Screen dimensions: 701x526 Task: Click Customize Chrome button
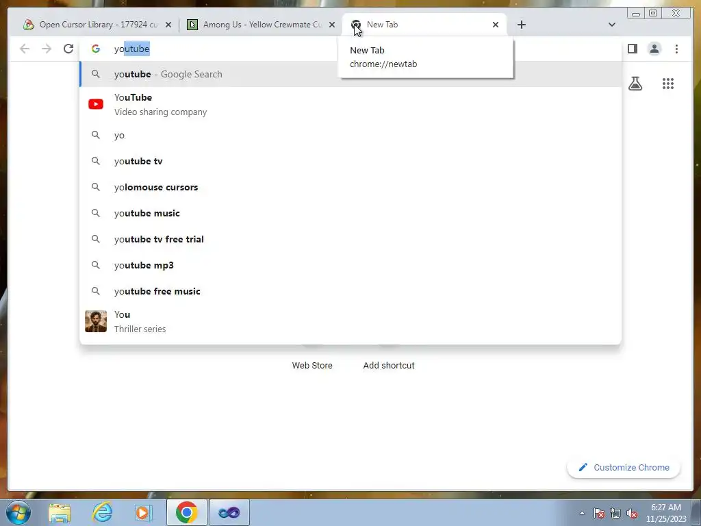click(624, 467)
